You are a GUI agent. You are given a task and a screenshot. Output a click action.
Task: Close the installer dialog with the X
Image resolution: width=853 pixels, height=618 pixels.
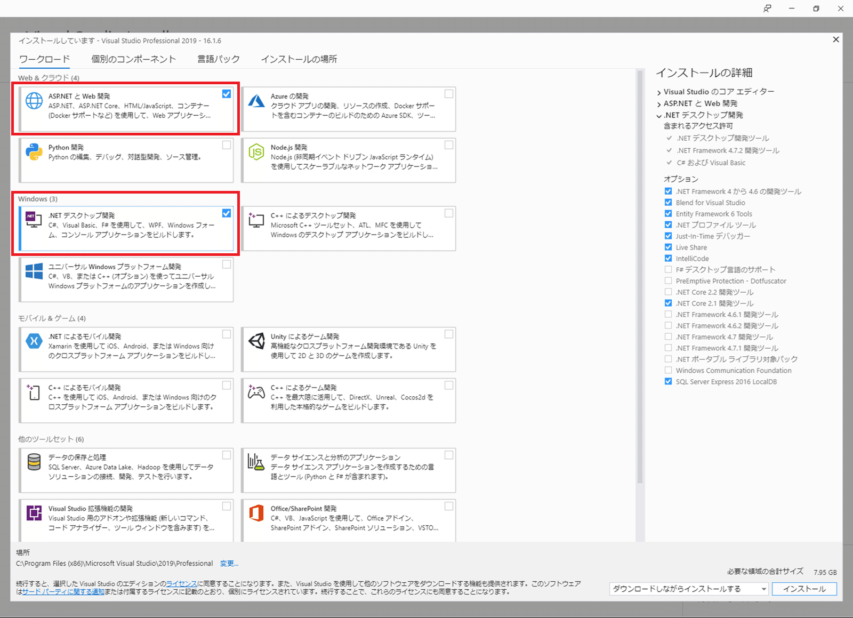click(x=836, y=39)
